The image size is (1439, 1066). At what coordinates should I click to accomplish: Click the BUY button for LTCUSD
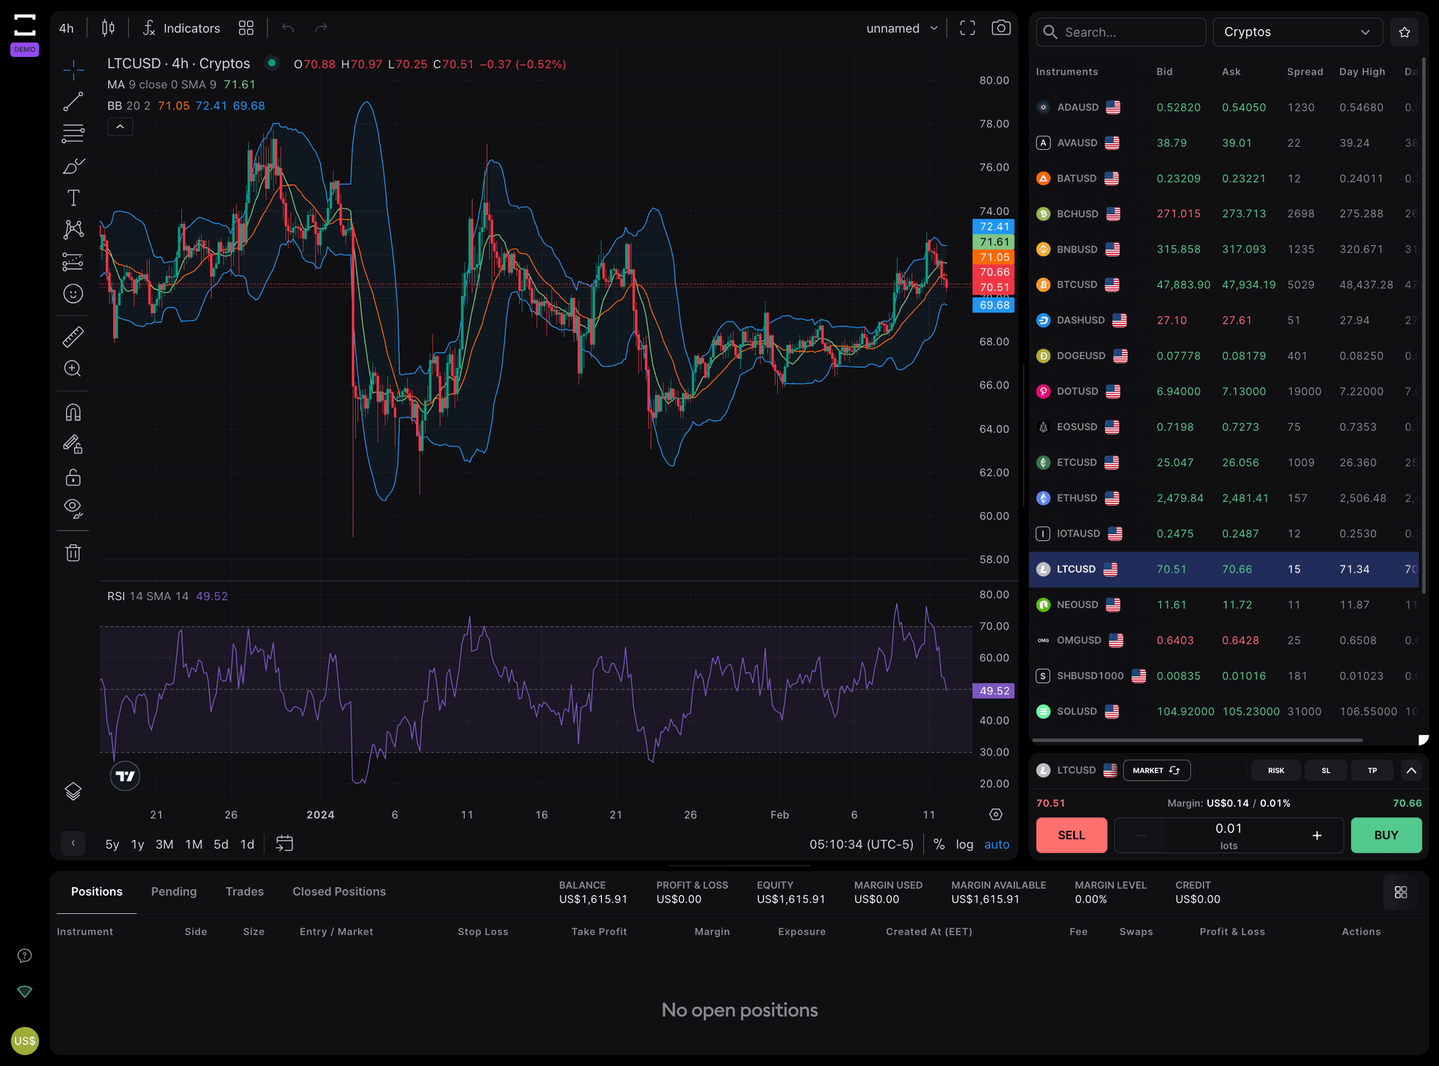click(1386, 835)
